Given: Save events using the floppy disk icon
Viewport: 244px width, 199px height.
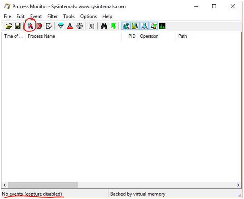Looking at the screenshot, I should (x=18, y=26).
